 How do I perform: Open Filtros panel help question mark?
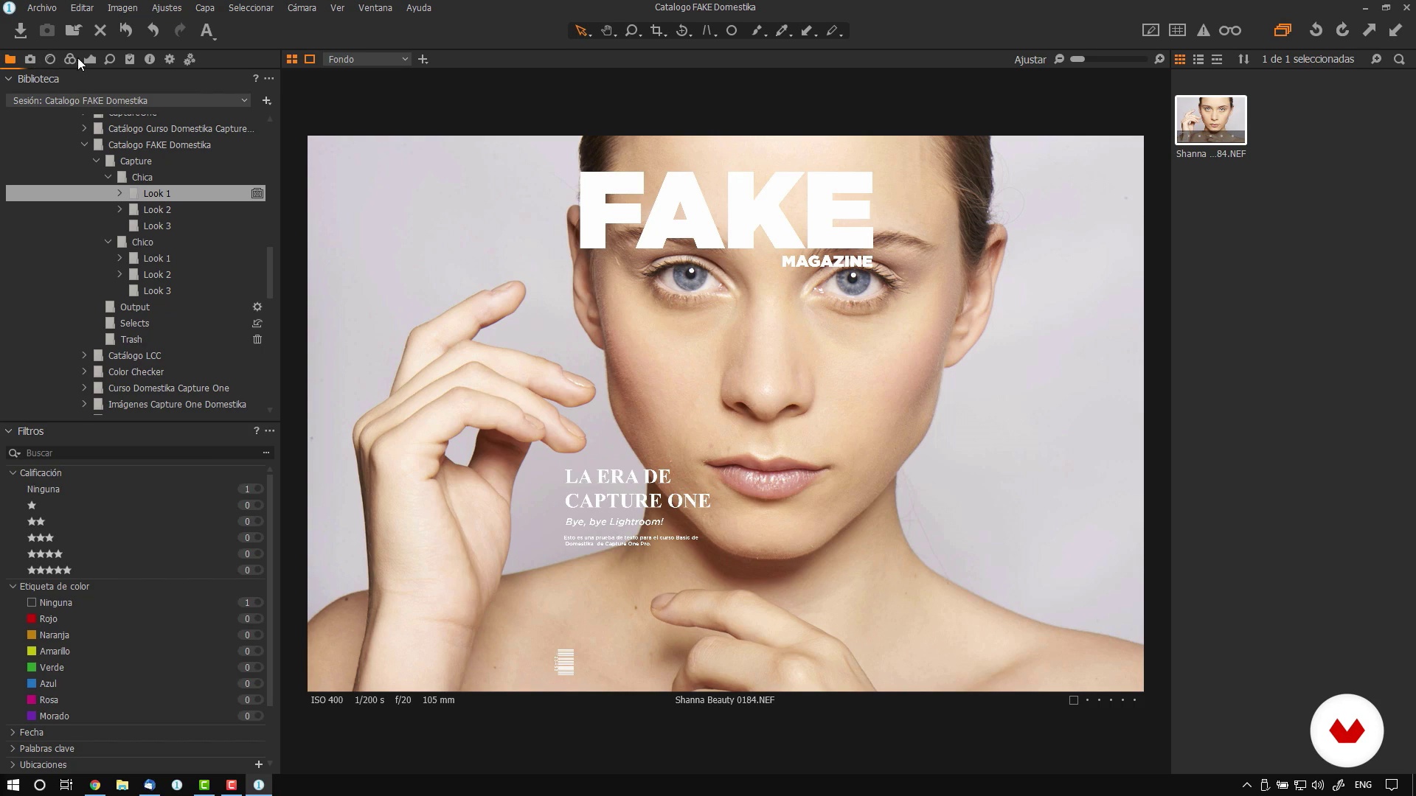coord(256,431)
